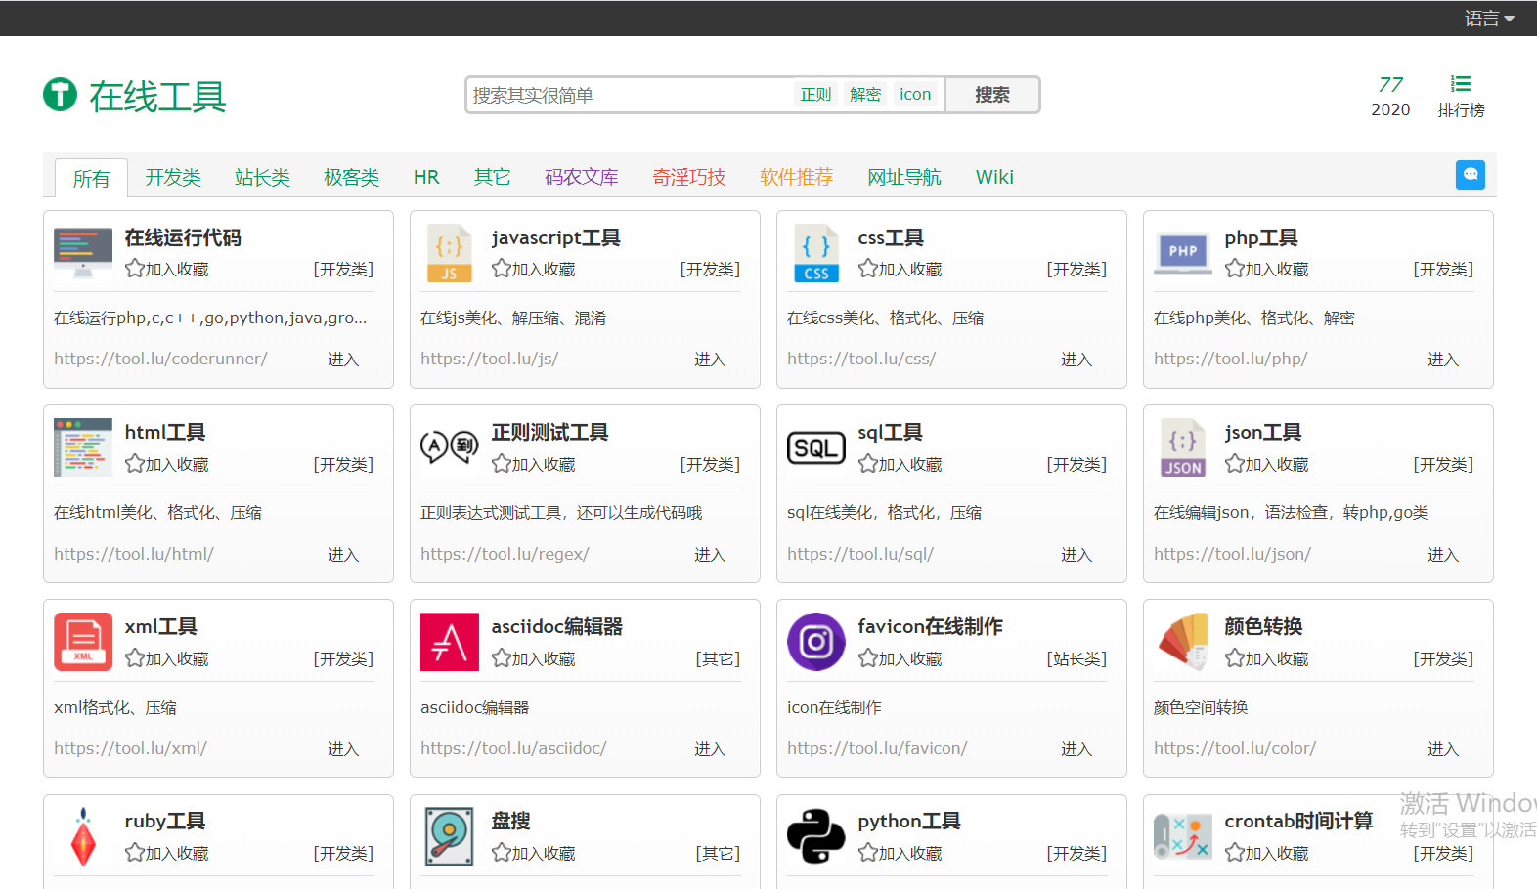
Task: Open the 网址导航 tab
Action: point(904,177)
